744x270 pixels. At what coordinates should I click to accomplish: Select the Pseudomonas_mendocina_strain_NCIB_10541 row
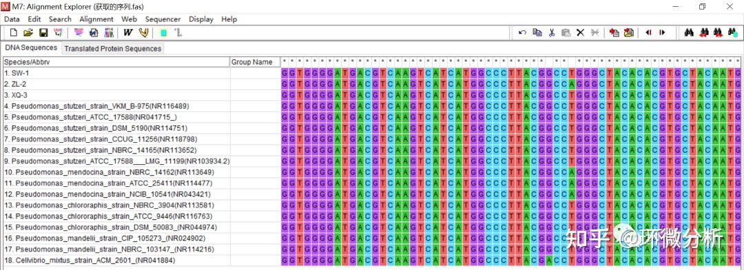(116, 194)
